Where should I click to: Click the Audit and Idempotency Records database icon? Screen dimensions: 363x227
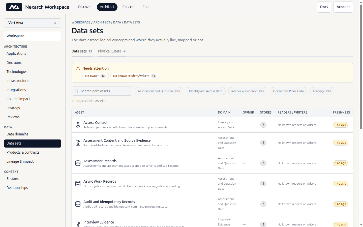78,204
